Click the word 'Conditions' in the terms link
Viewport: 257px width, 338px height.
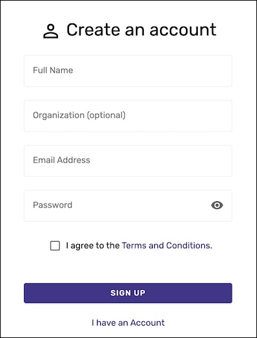tap(189, 246)
